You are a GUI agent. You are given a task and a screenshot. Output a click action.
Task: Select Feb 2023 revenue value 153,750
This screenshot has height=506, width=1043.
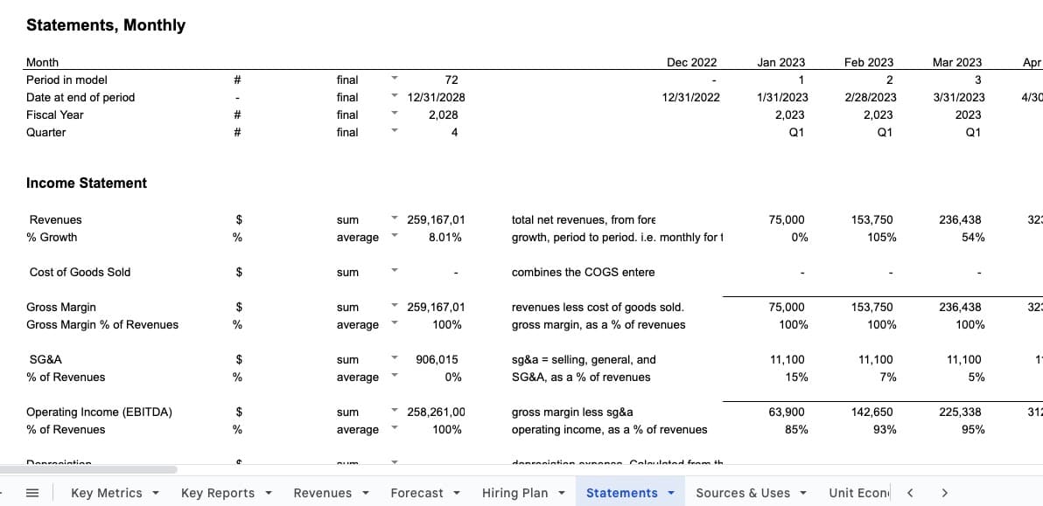(x=871, y=219)
